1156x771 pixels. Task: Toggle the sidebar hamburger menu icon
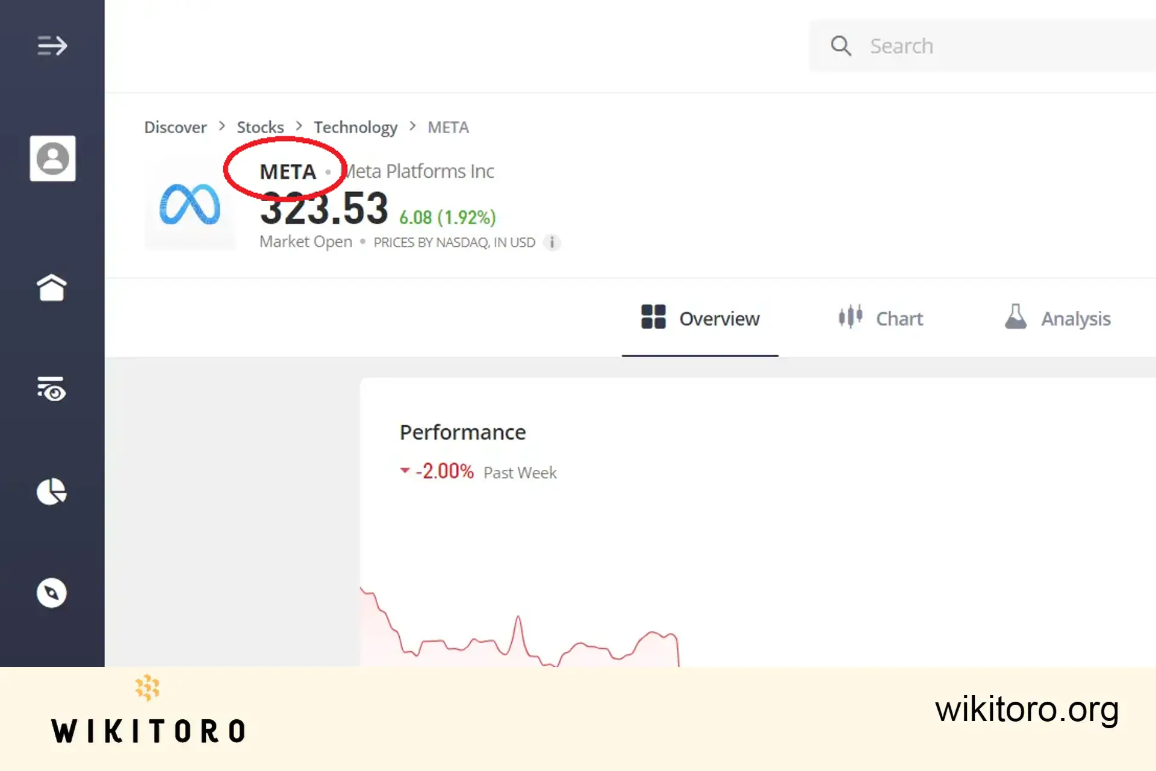pos(52,46)
